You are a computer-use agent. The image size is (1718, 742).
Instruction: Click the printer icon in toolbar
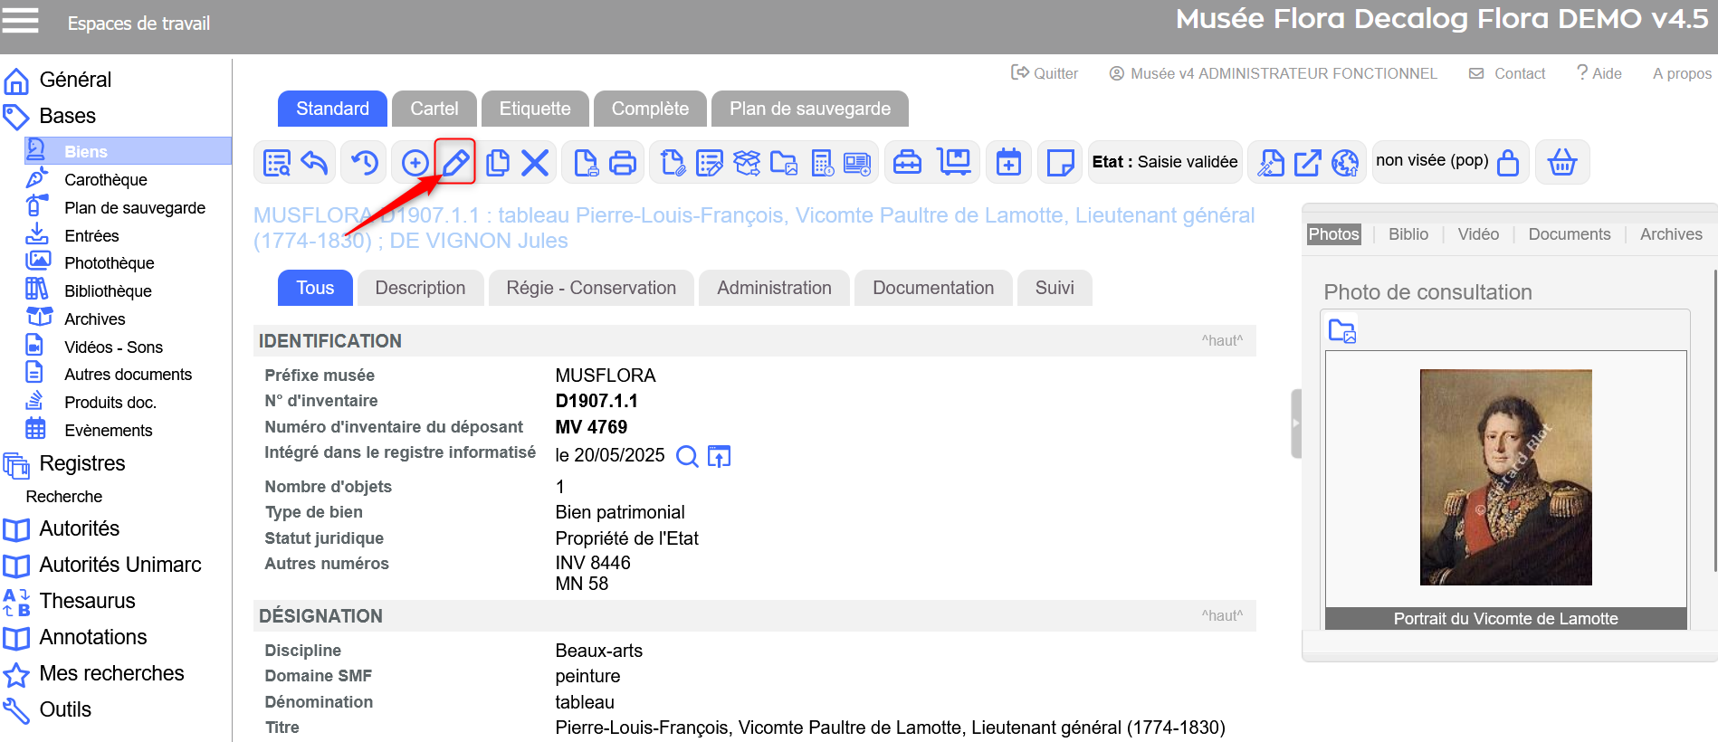(x=623, y=163)
